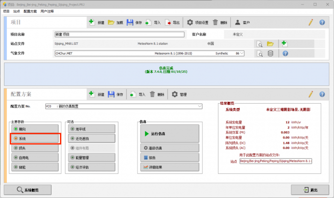The width and height of the screenshot is (334, 198).
Task: Click the help icon in 配置方案 header
Action: (x=322, y=94)
